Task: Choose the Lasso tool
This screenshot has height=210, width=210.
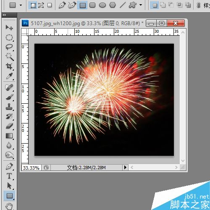Action: [9, 47]
